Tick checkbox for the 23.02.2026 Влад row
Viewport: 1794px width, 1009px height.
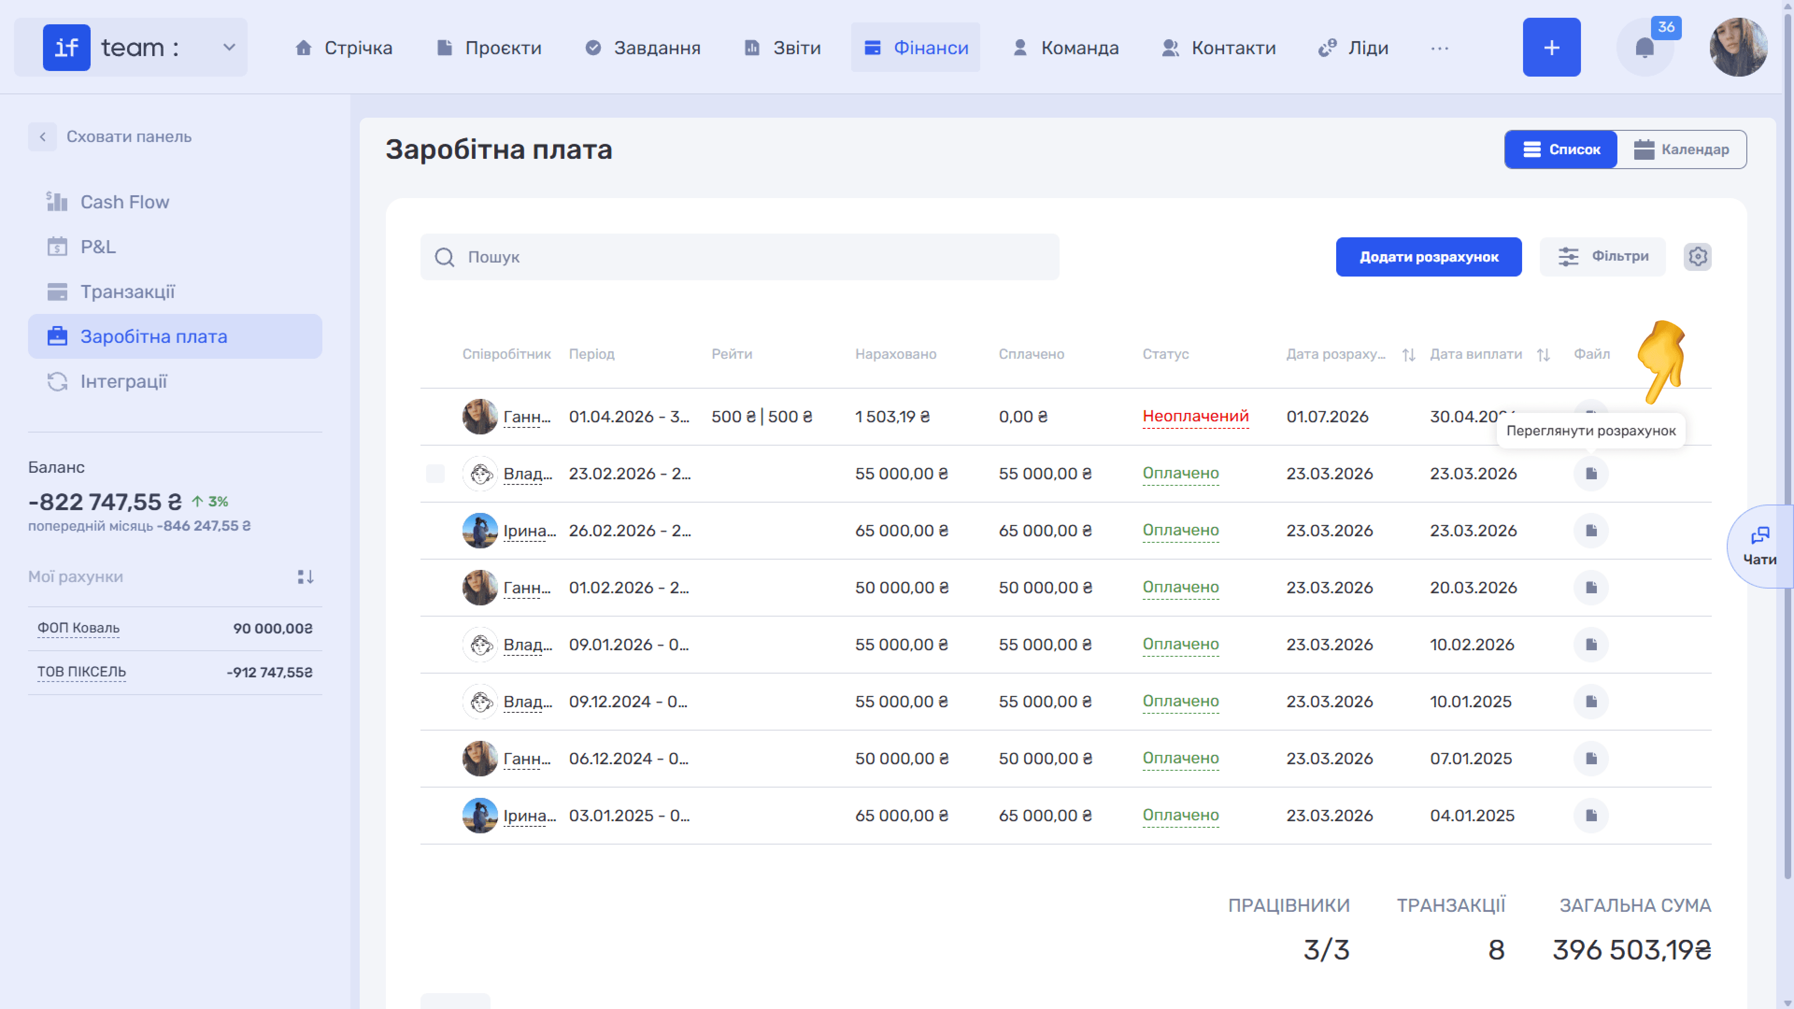coord(435,474)
